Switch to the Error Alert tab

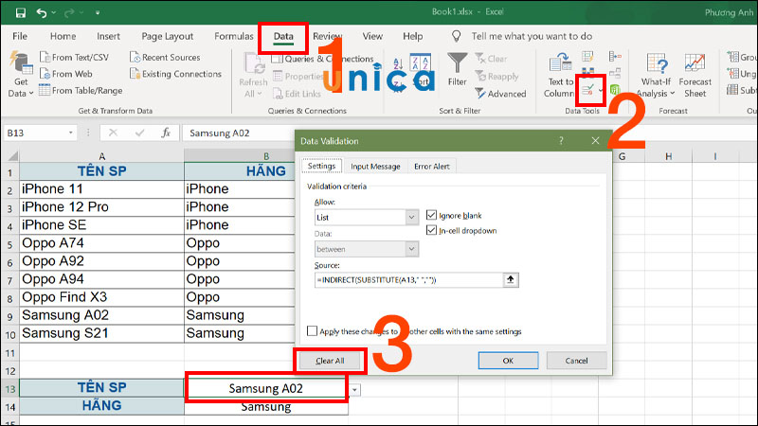(432, 167)
